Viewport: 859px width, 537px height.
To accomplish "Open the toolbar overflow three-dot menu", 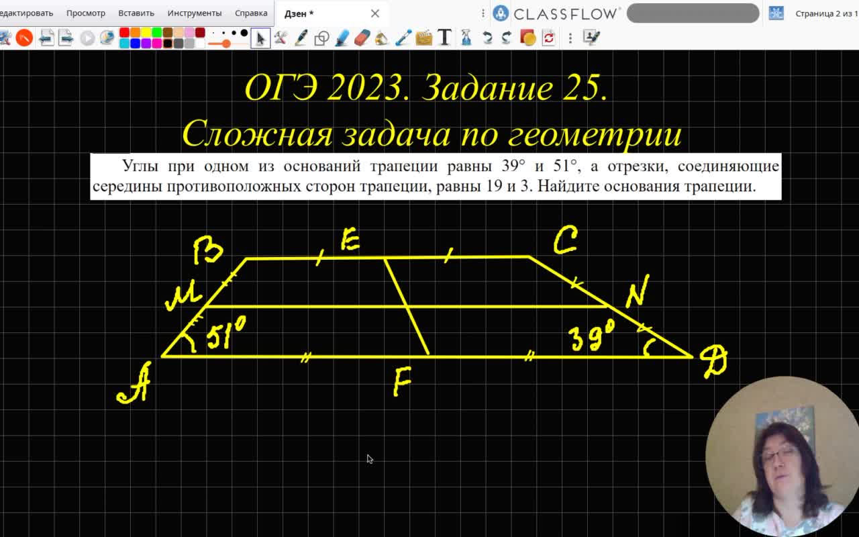I will click(x=570, y=38).
